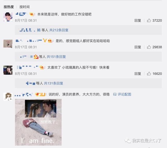The width and height of the screenshot is (167, 148).
Task: Sort comments by 按热度
Action: (x=9, y=7)
